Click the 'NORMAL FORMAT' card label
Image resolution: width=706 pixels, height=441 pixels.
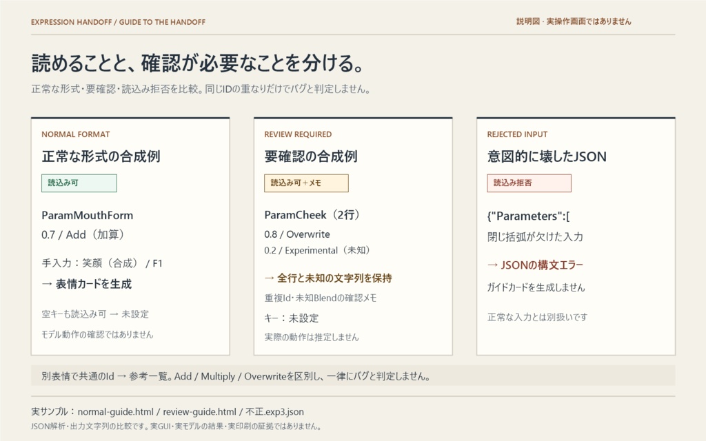(76, 134)
